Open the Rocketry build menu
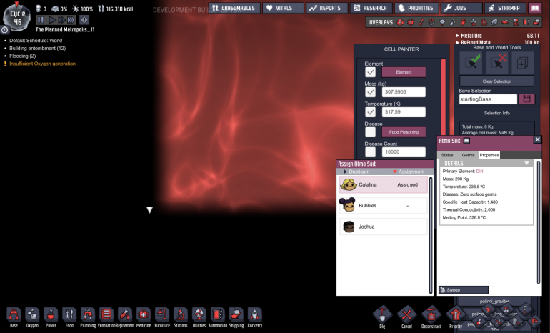Viewport: 550px width, 333px height. coord(254,315)
